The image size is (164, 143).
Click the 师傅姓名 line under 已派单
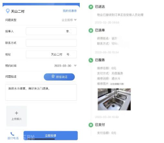coord(107,38)
